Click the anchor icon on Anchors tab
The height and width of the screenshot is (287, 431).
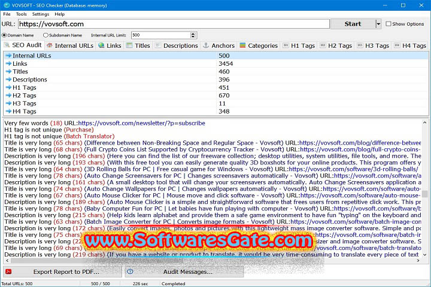click(x=205, y=45)
